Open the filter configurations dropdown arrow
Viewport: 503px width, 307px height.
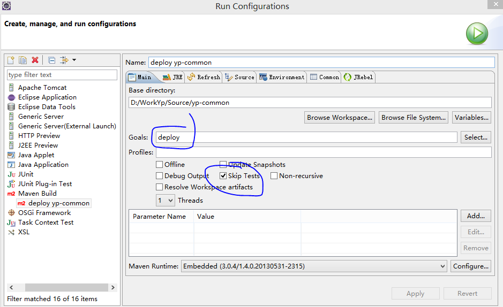(x=74, y=60)
